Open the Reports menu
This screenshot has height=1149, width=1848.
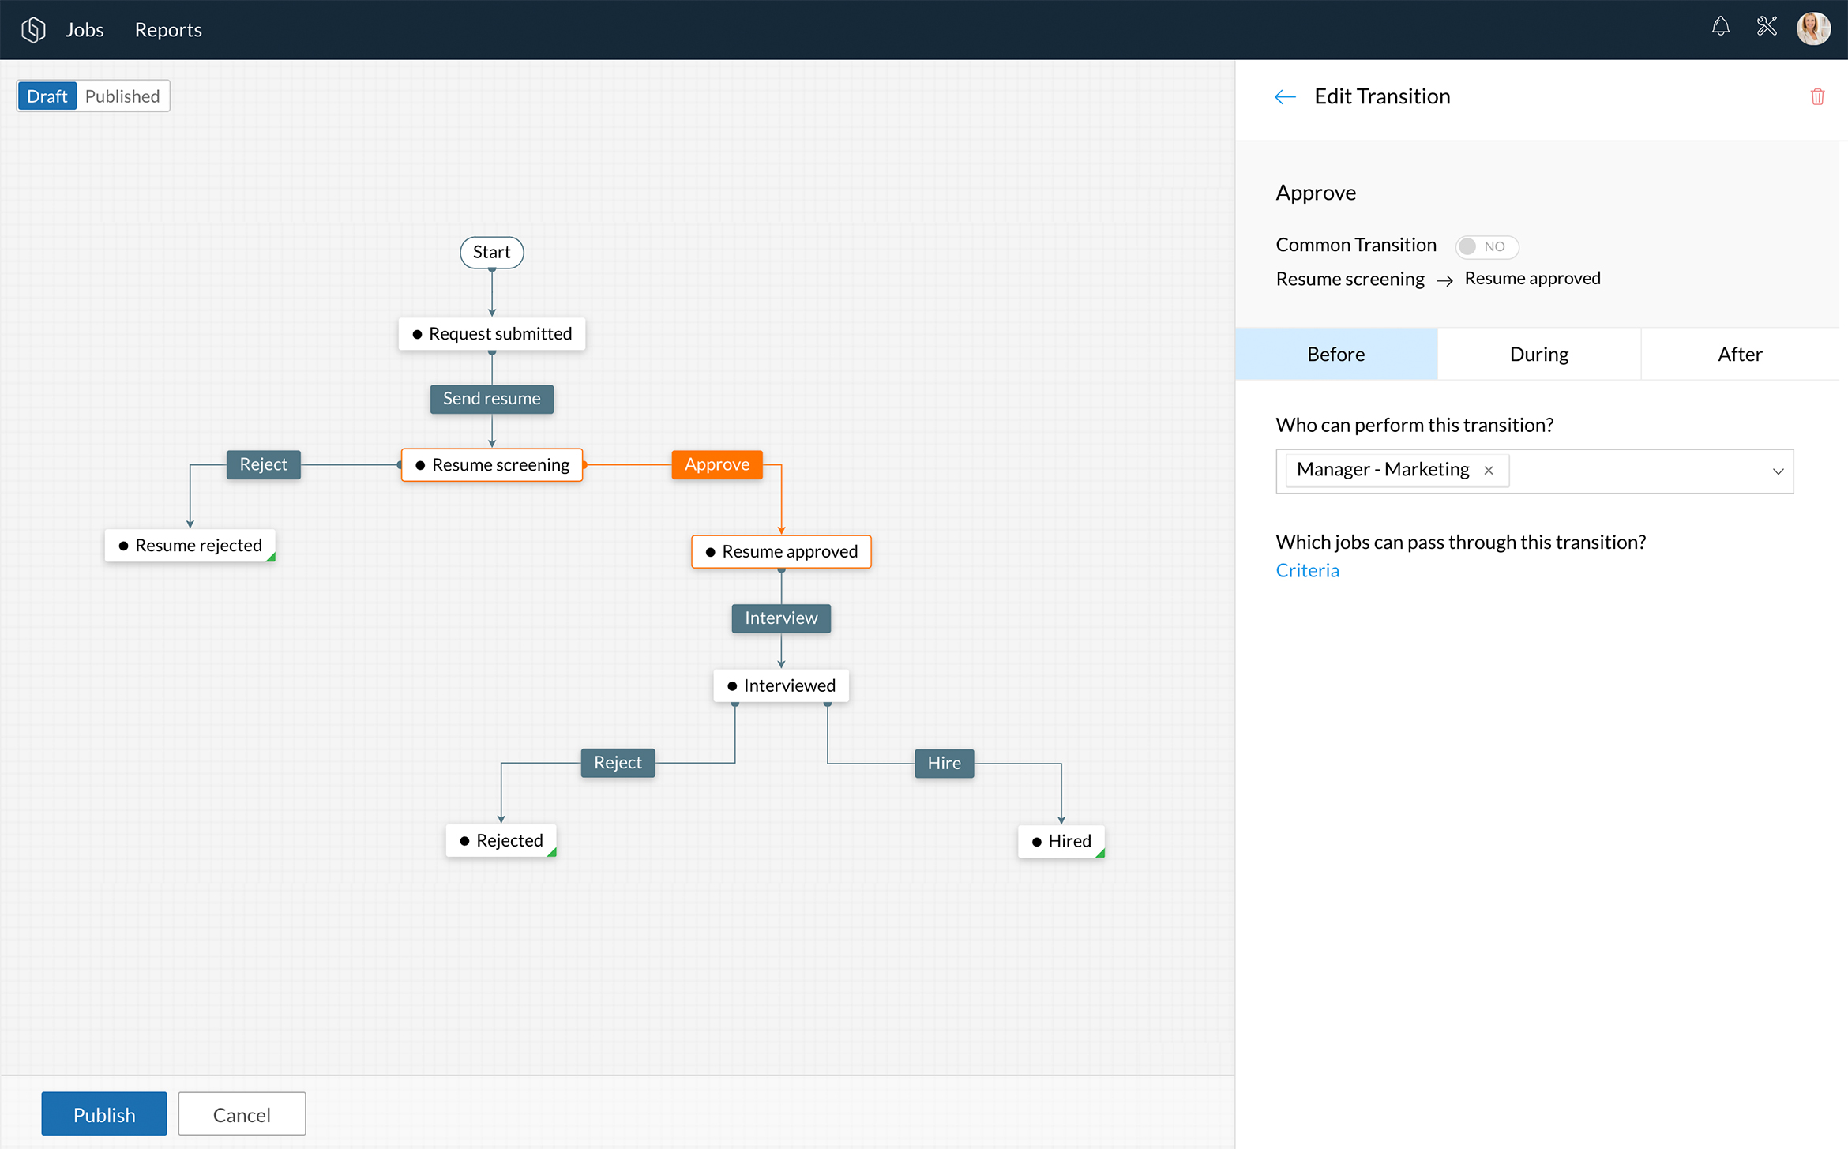pyautogui.click(x=168, y=30)
